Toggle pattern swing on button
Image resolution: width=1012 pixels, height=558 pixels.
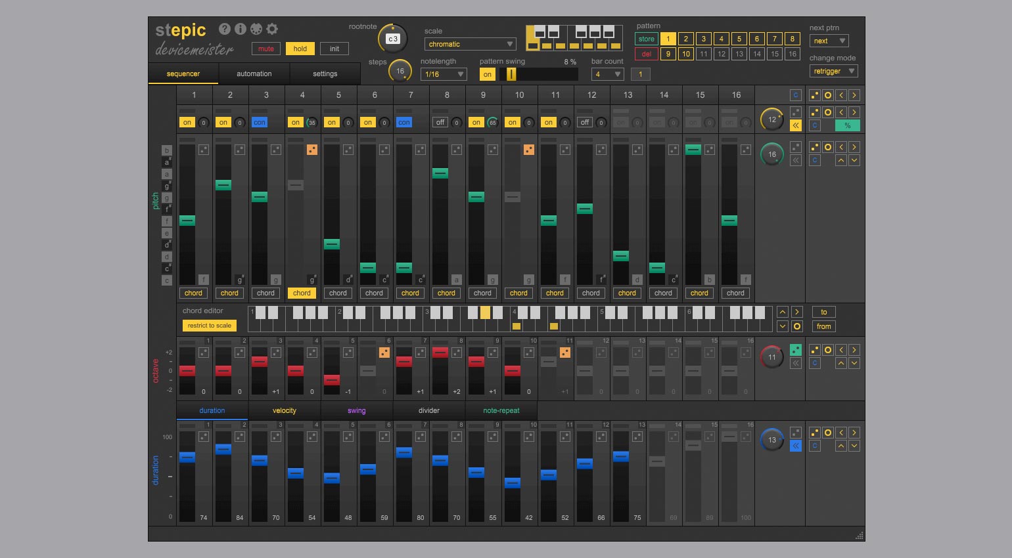click(x=488, y=74)
